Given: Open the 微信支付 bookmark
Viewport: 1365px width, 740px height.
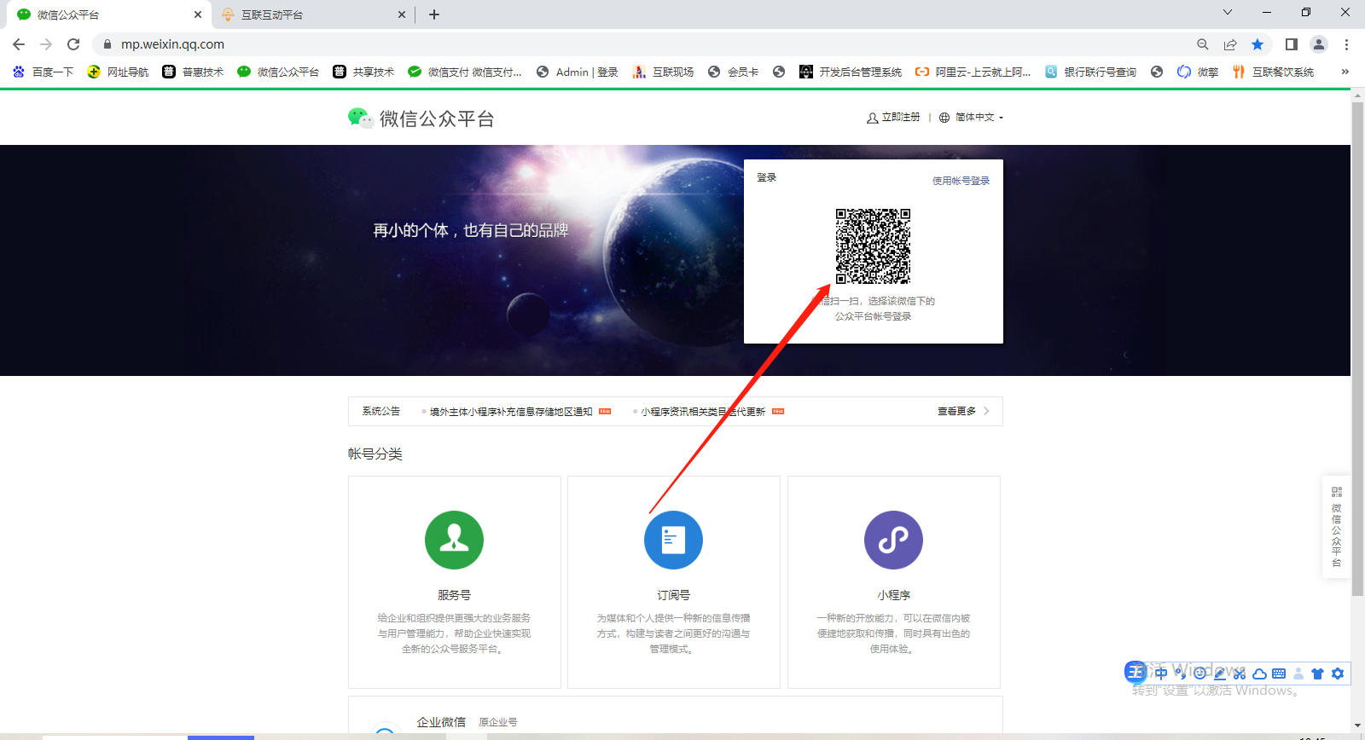Looking at the screenshot, I should pyautogui.click(x=465, y=72).
